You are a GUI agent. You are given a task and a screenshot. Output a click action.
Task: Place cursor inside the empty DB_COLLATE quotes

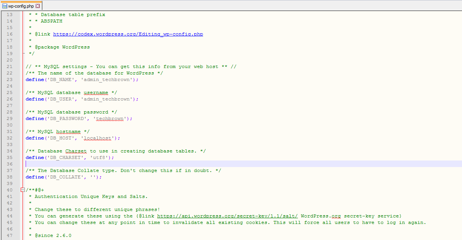(x=94, y=177)
